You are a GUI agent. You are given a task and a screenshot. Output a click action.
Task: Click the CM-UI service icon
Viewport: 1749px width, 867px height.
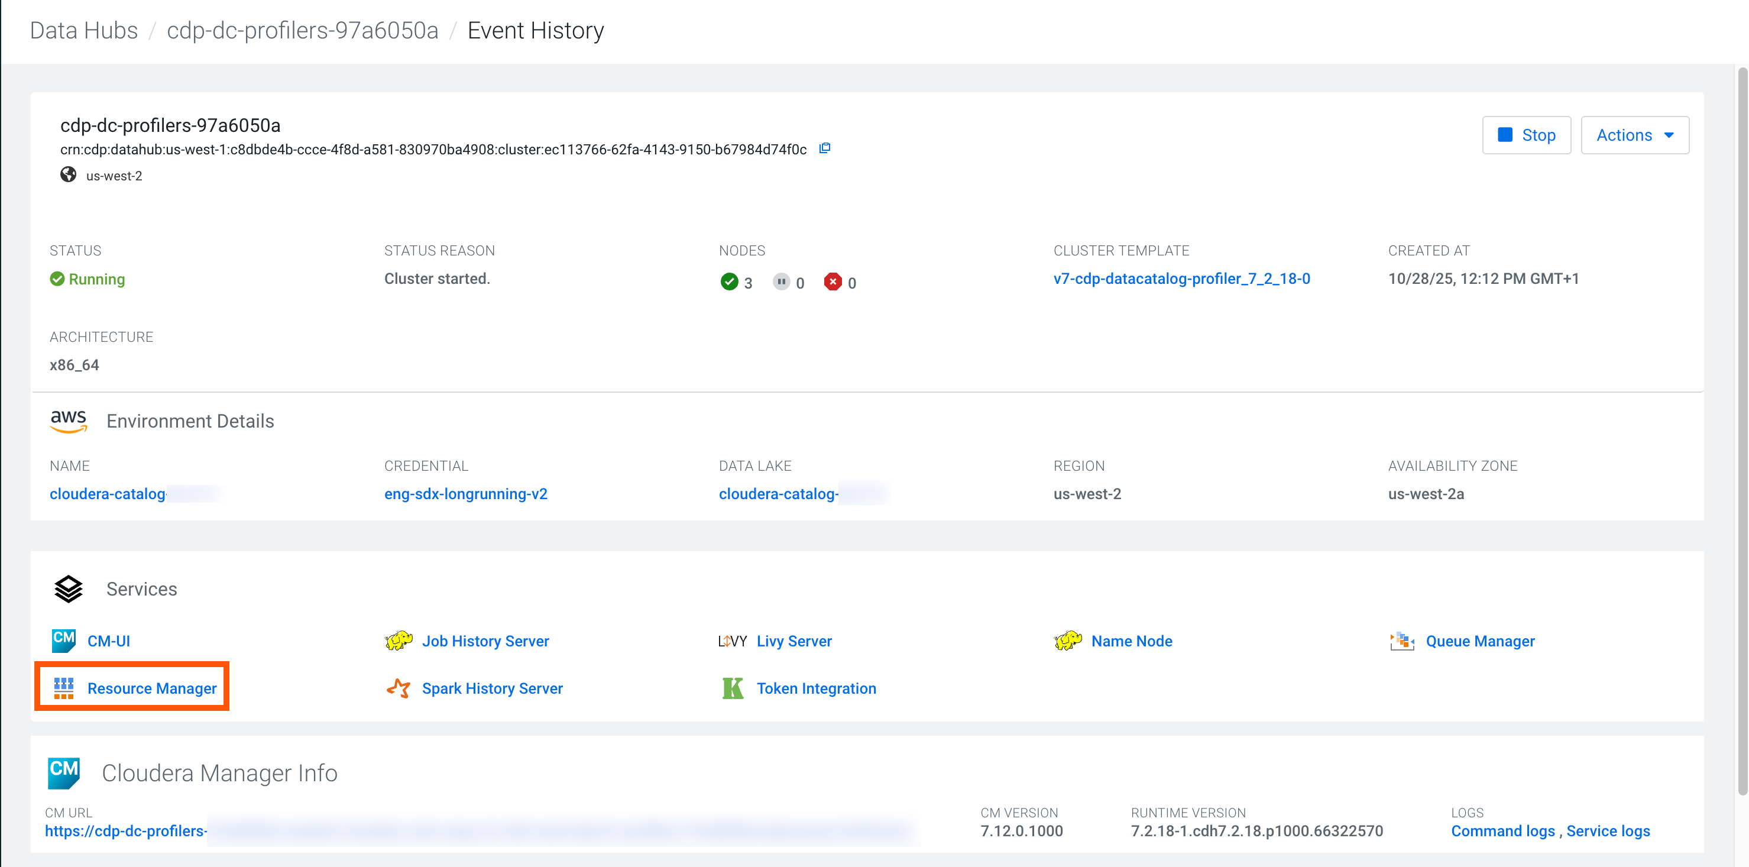coord(64,640)
